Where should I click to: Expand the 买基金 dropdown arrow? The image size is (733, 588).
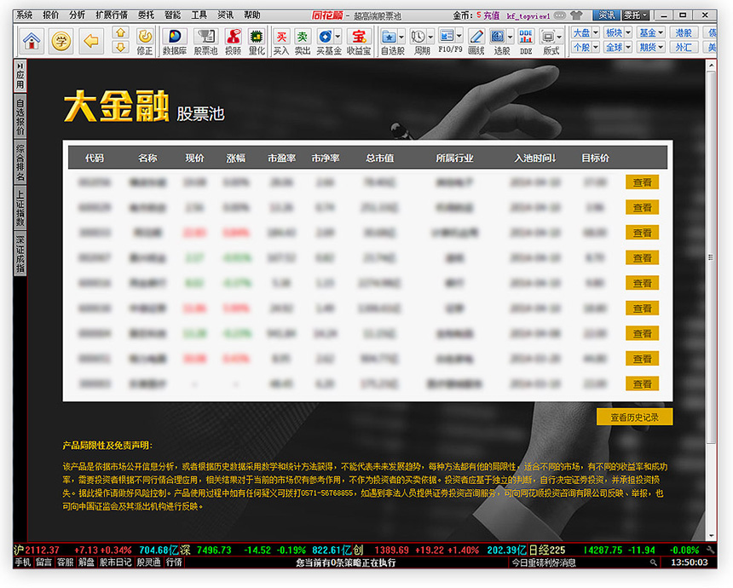[x=338, y=37]
